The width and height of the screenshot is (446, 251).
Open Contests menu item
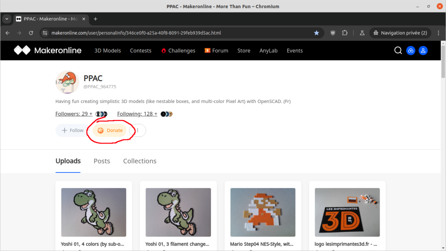(140, 50)
